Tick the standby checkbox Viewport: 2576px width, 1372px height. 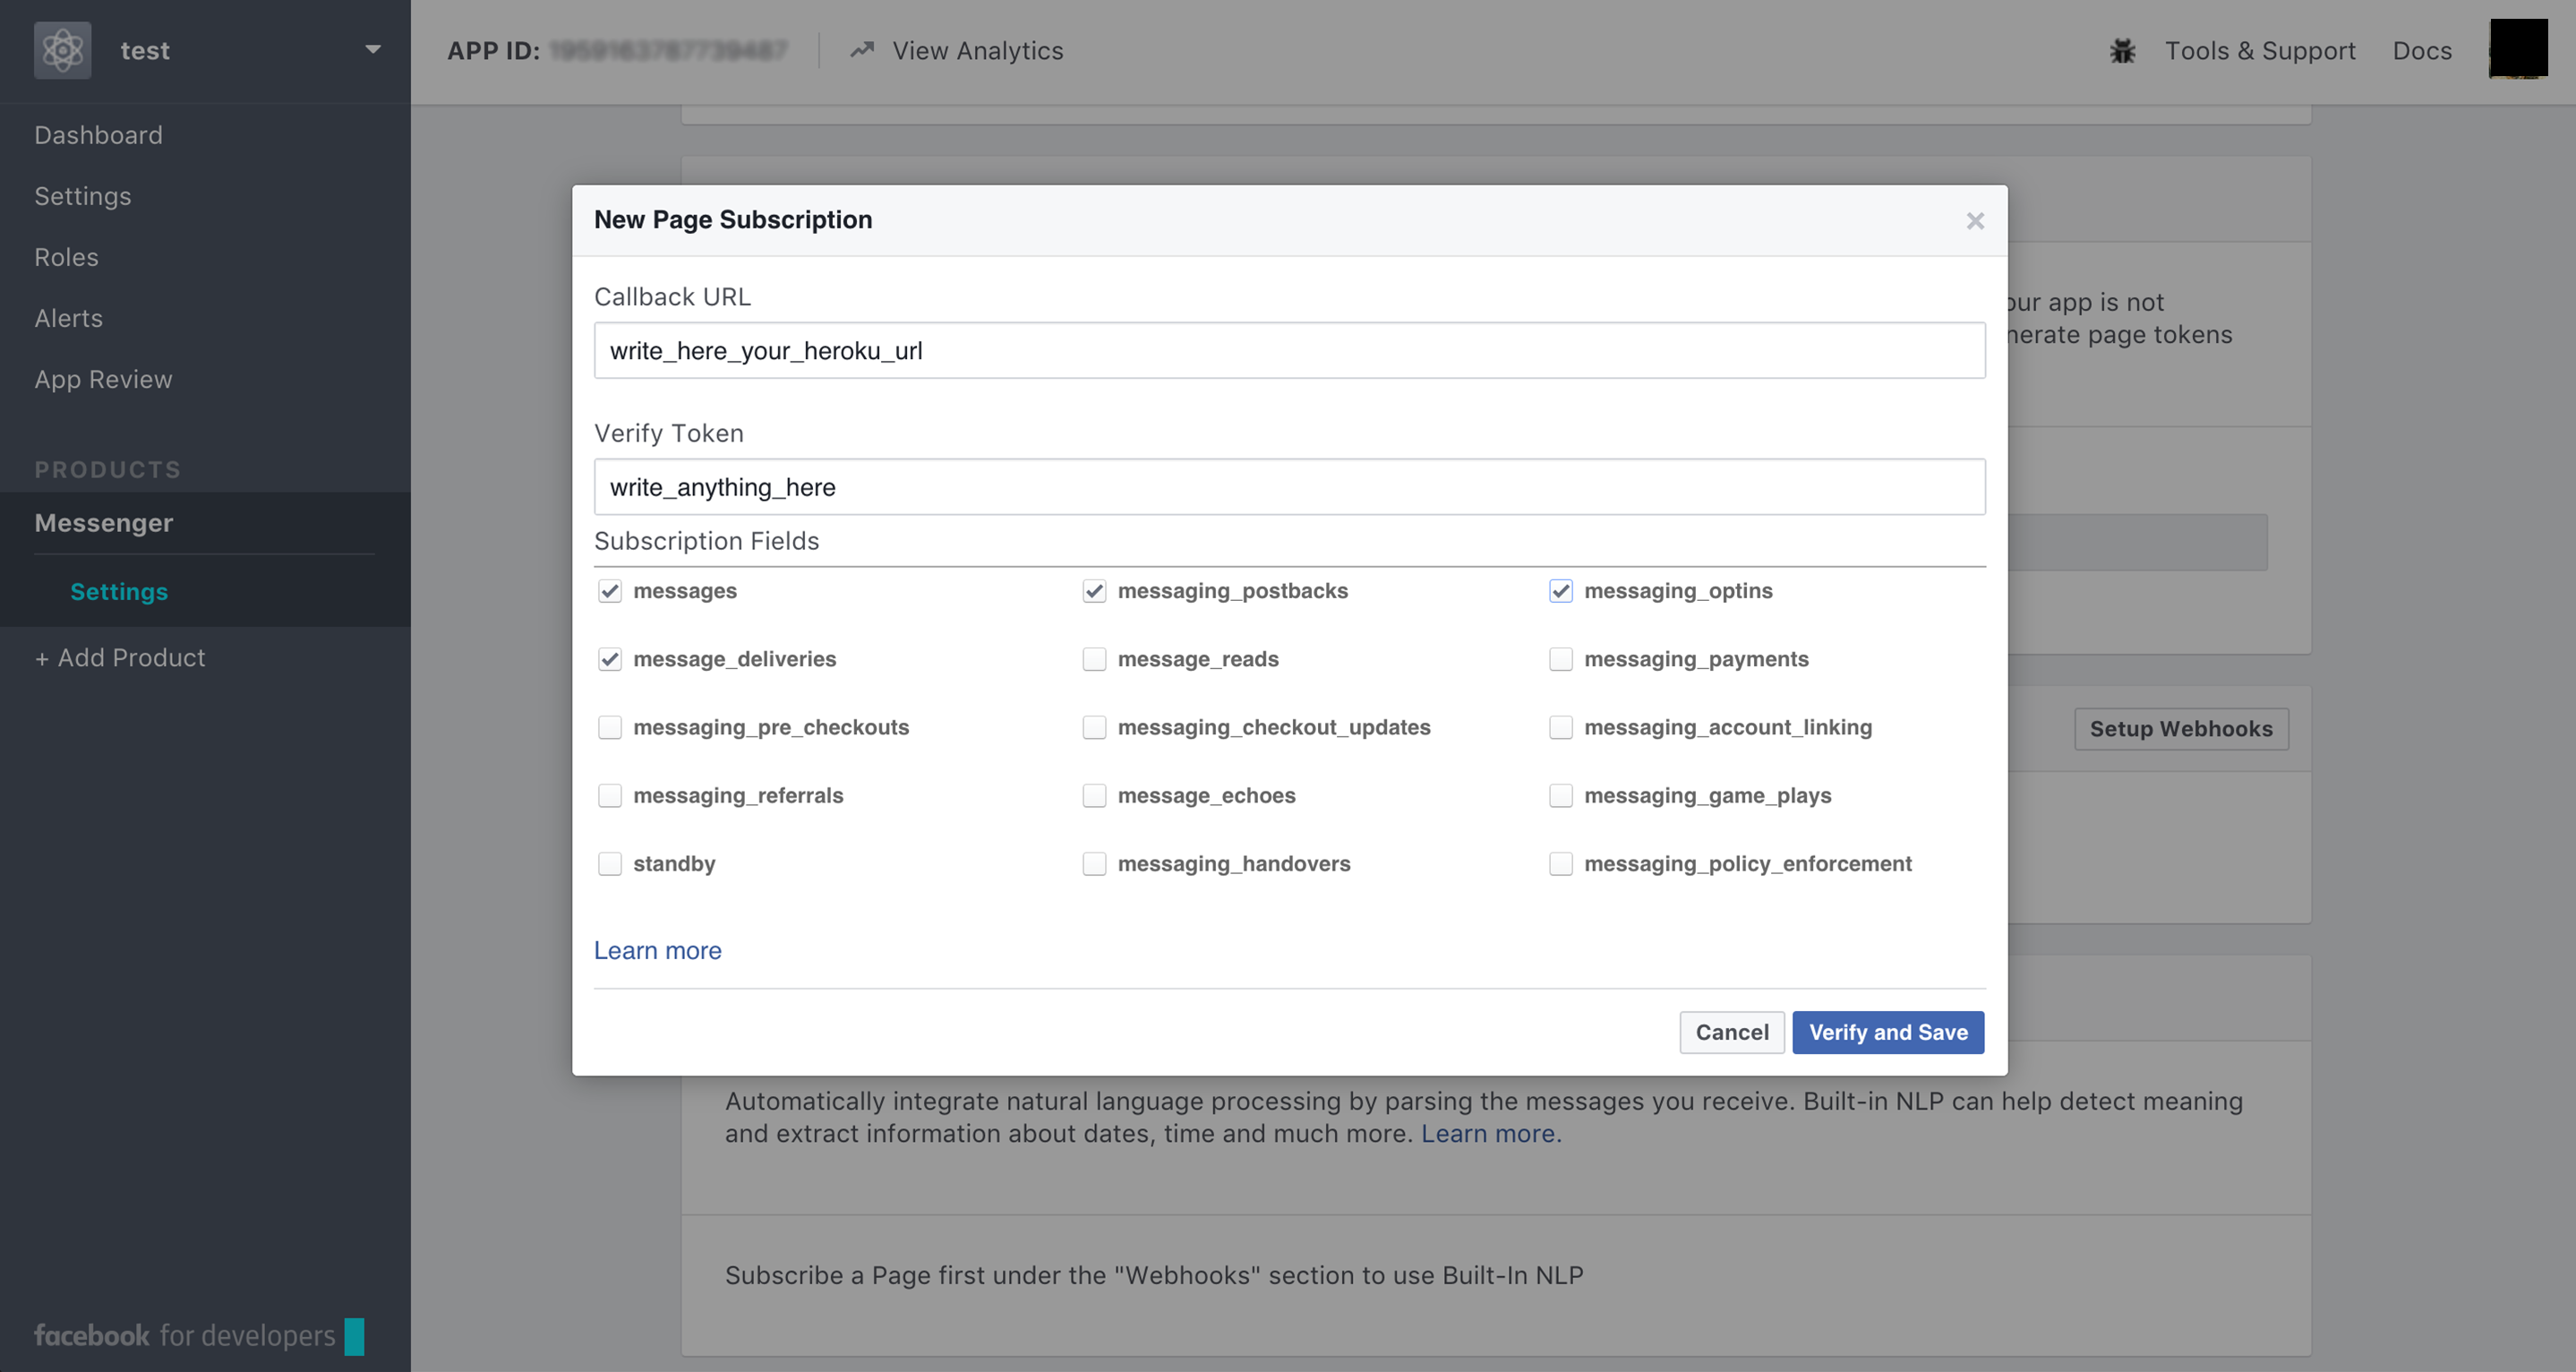(610, 863)
